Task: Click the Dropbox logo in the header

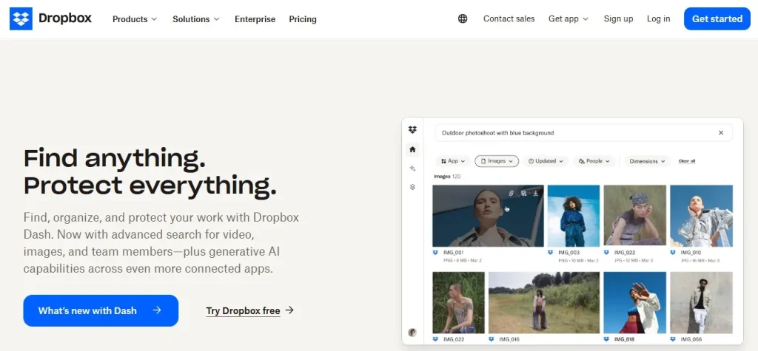Action: (x=50, y=18)
